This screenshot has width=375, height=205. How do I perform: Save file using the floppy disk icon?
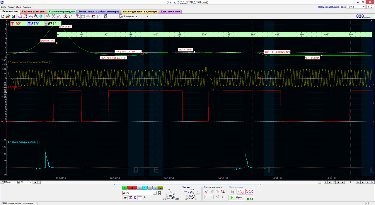[13, 16]
